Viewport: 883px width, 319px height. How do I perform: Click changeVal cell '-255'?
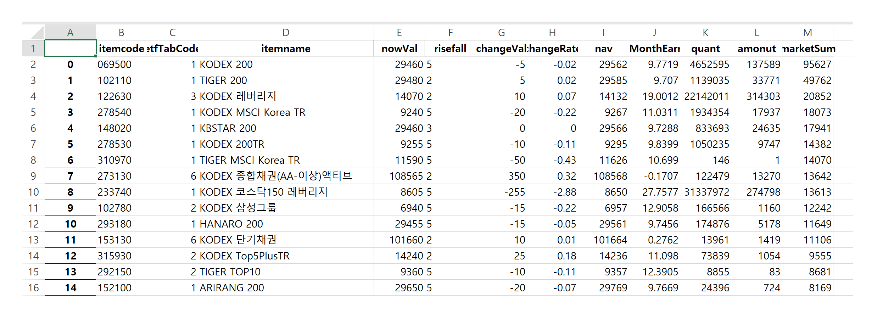tap(501, 192)
